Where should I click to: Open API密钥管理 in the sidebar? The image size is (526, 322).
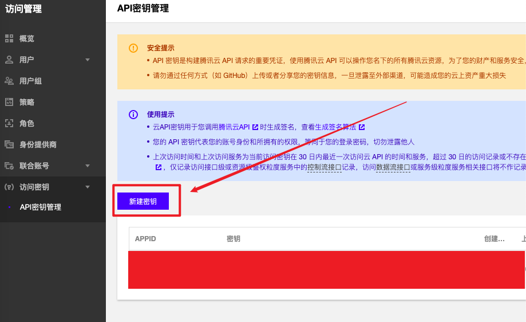(x=40, y=207)
